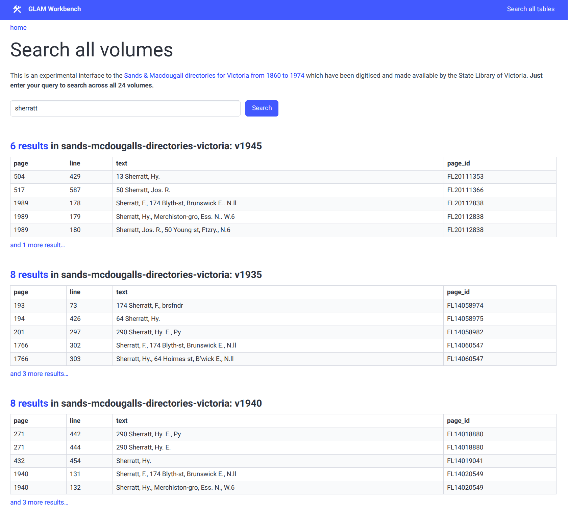568x514 pixels.
Task: Click the GLAM Workbench title in navbar
Action: click(54, 9)
